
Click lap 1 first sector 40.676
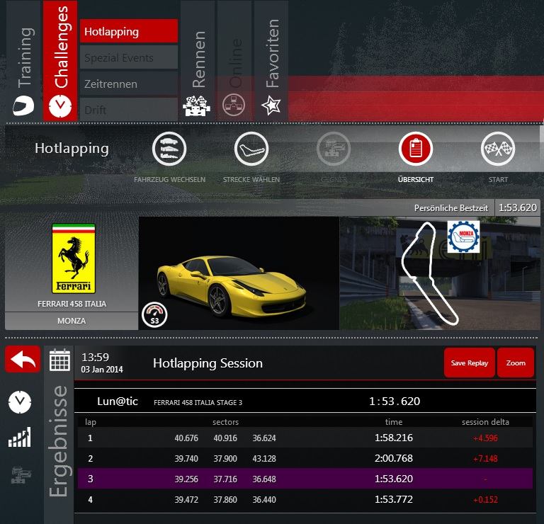pos(186,438)
